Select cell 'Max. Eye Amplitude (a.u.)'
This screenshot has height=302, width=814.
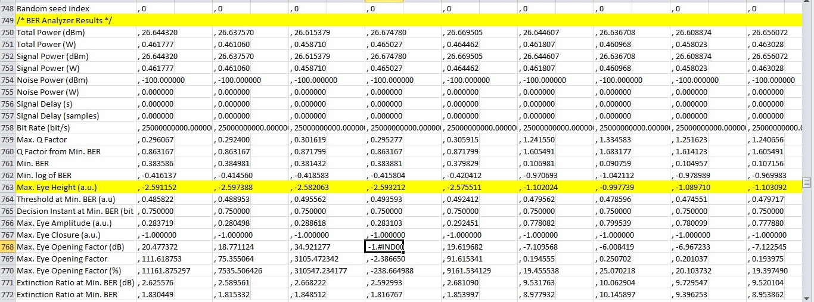point(76,223)
